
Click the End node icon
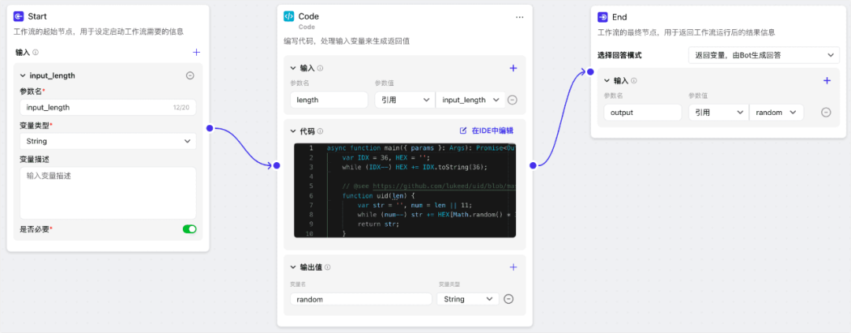pos(603,17)
